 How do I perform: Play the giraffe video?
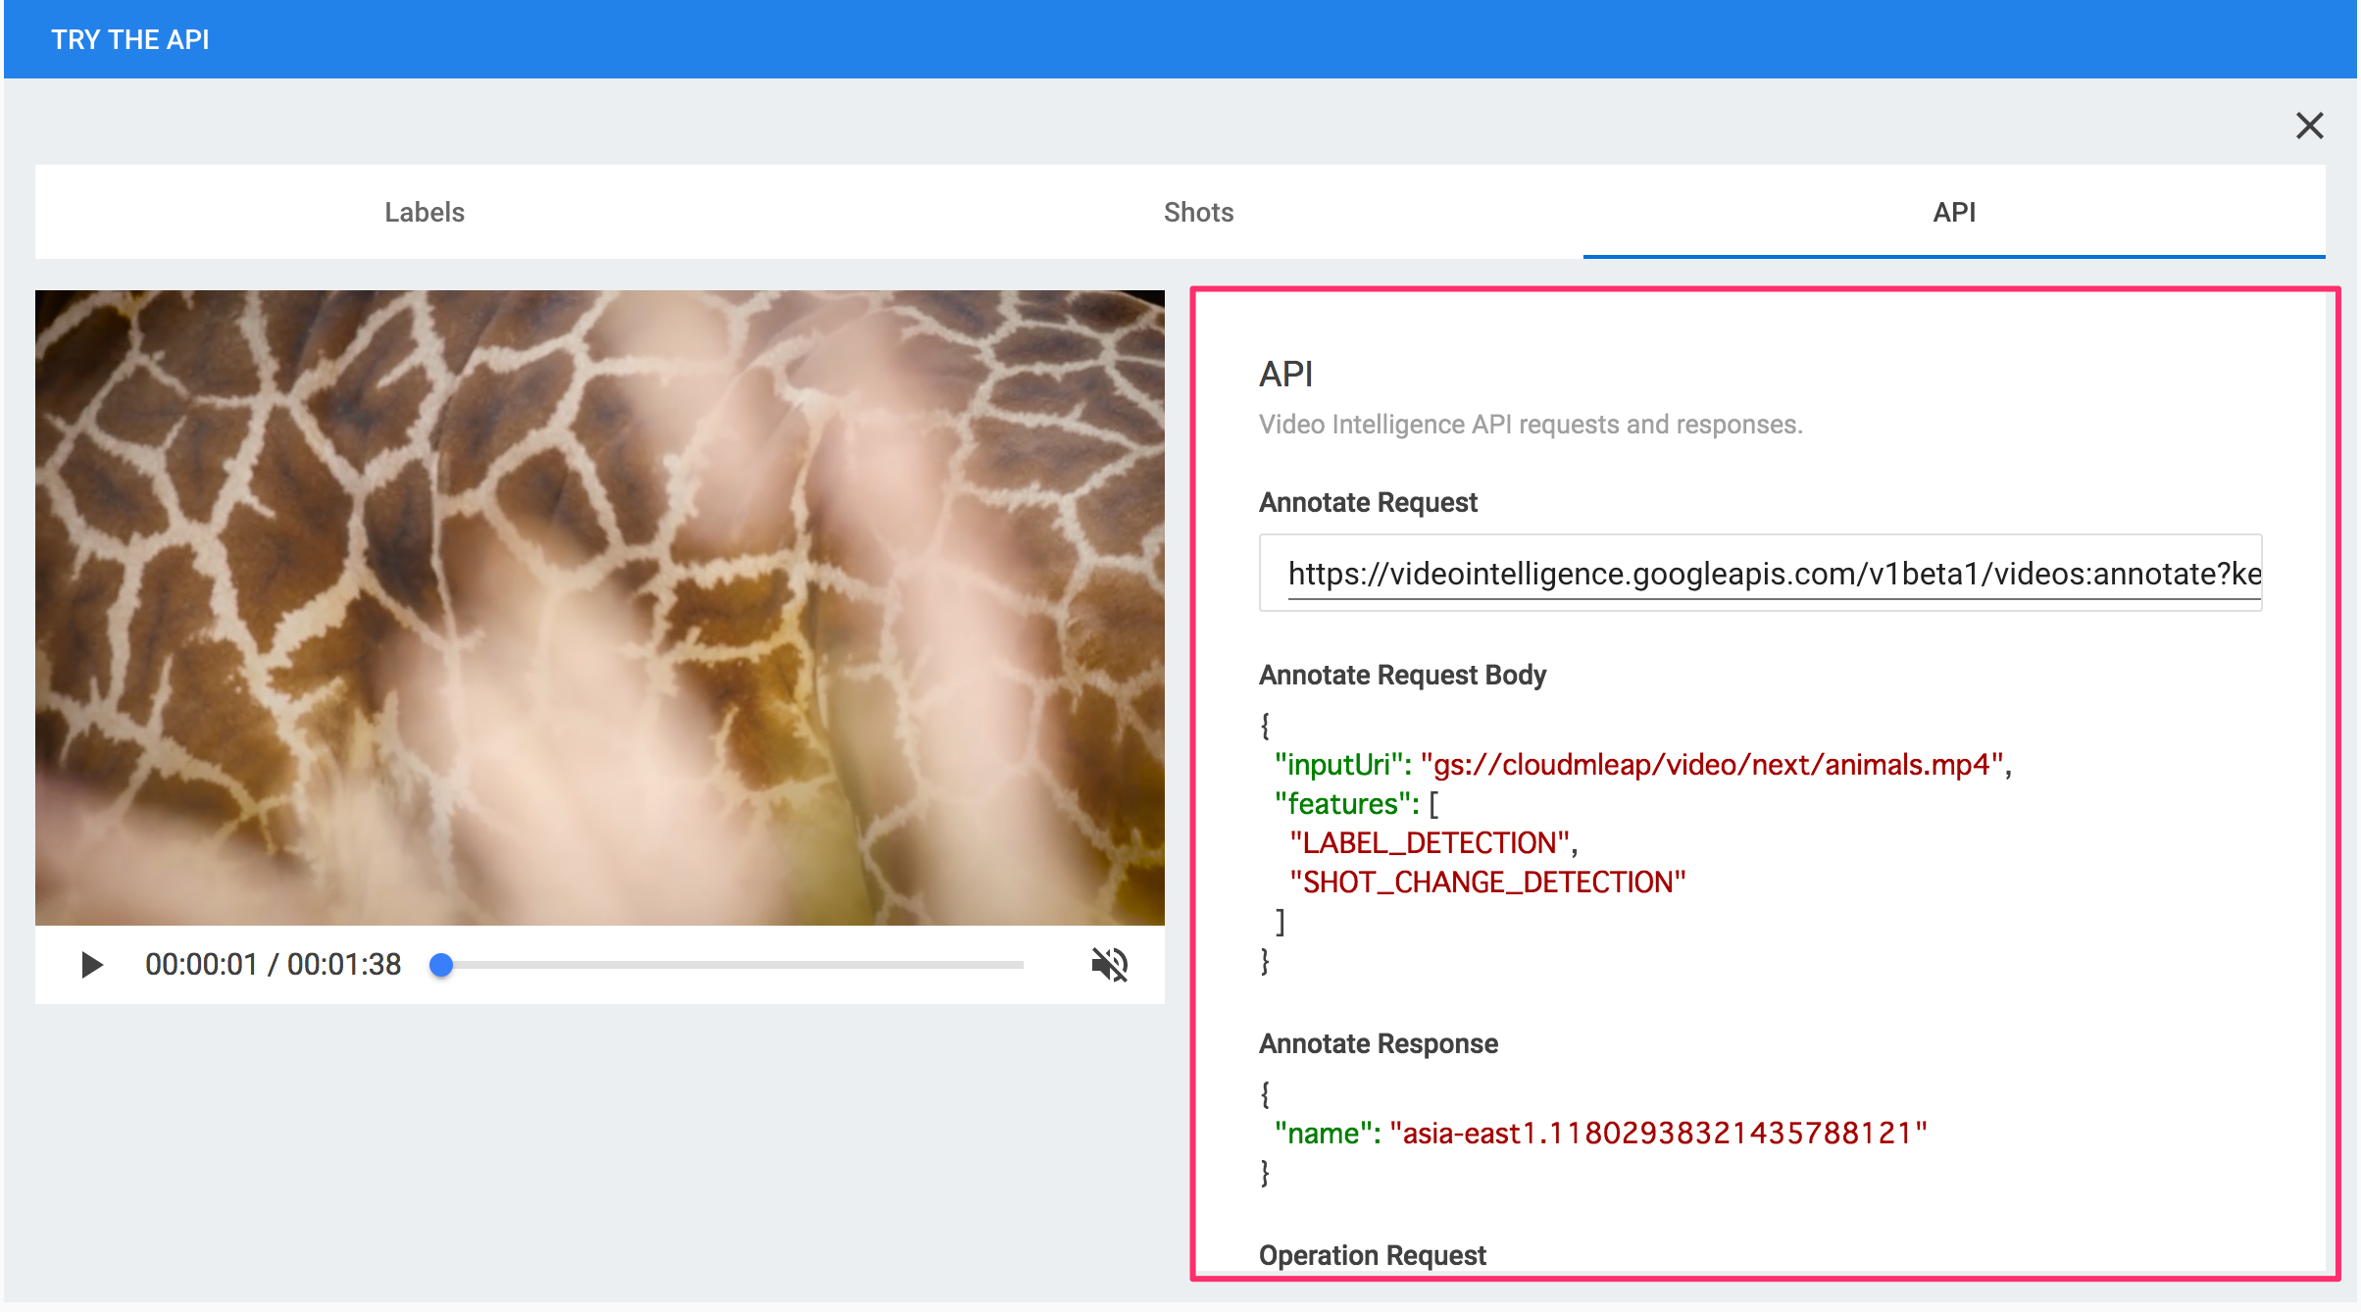91,965
